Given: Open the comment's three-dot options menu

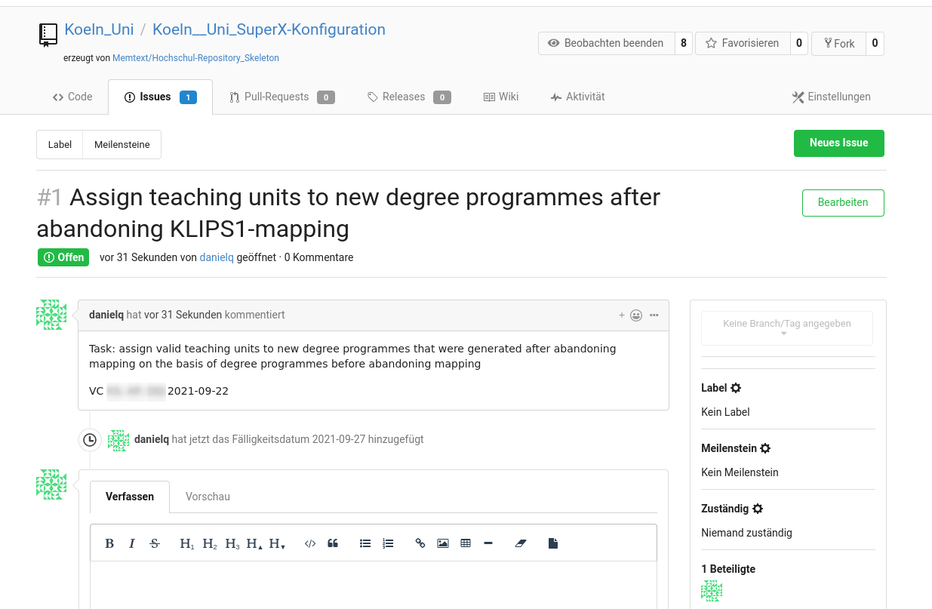Looking at the screenshot, I should (x=654, y=315).
